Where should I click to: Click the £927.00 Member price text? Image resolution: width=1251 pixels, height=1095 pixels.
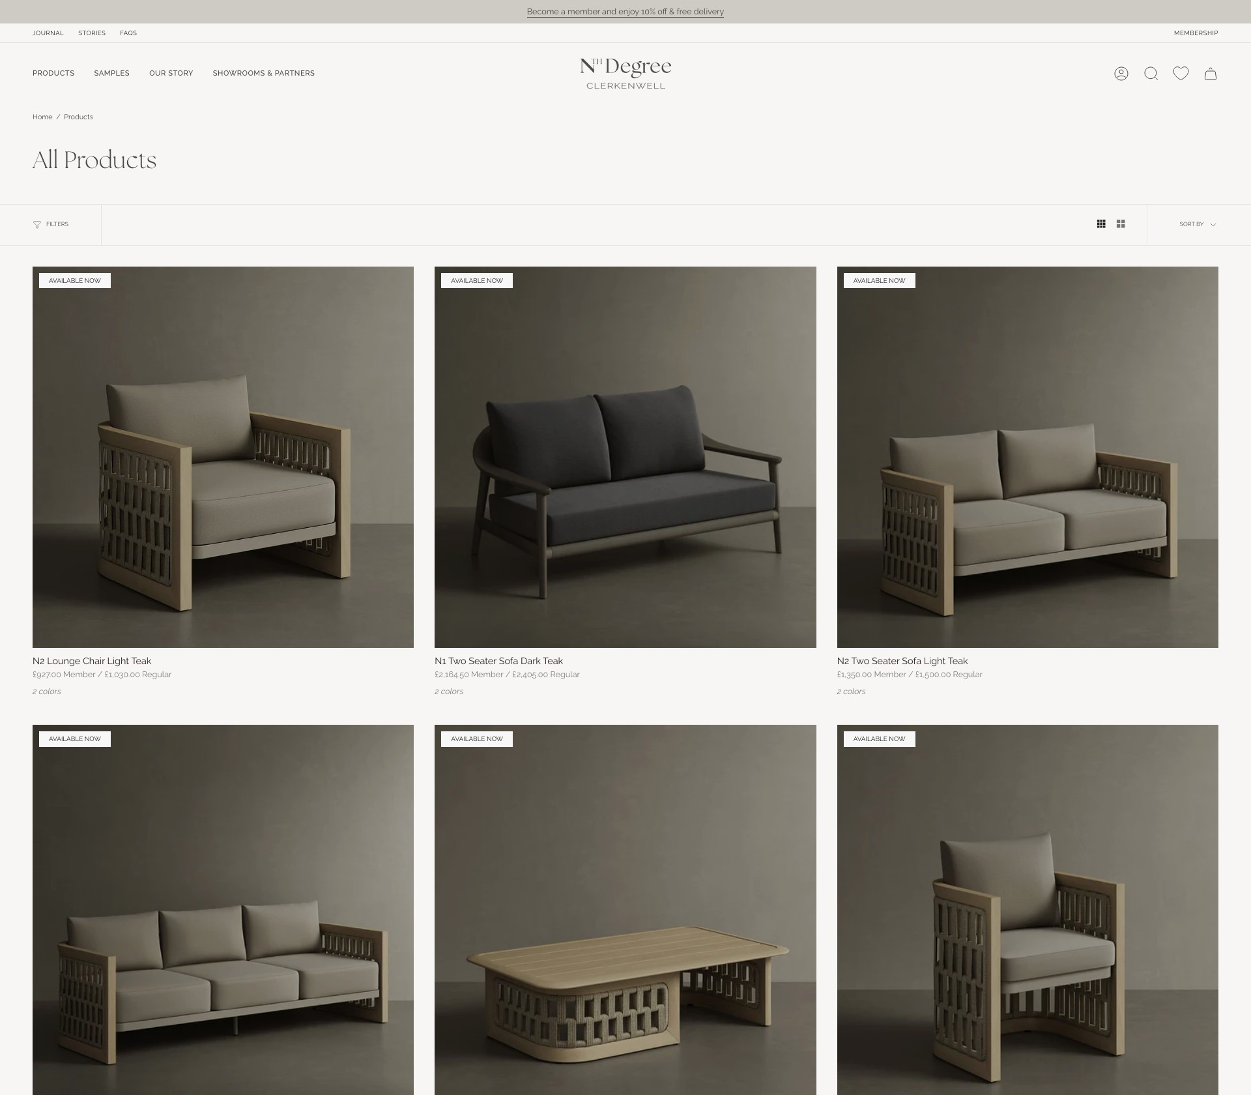[x=64, y=675]
